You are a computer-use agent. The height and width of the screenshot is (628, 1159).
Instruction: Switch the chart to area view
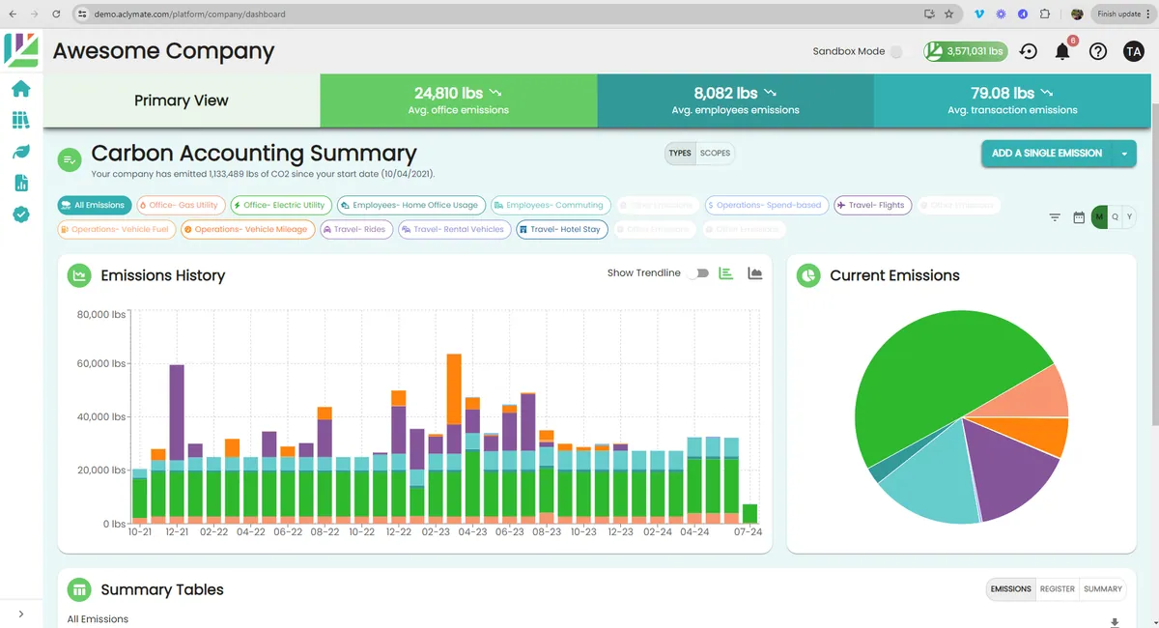tap(755, 273)
